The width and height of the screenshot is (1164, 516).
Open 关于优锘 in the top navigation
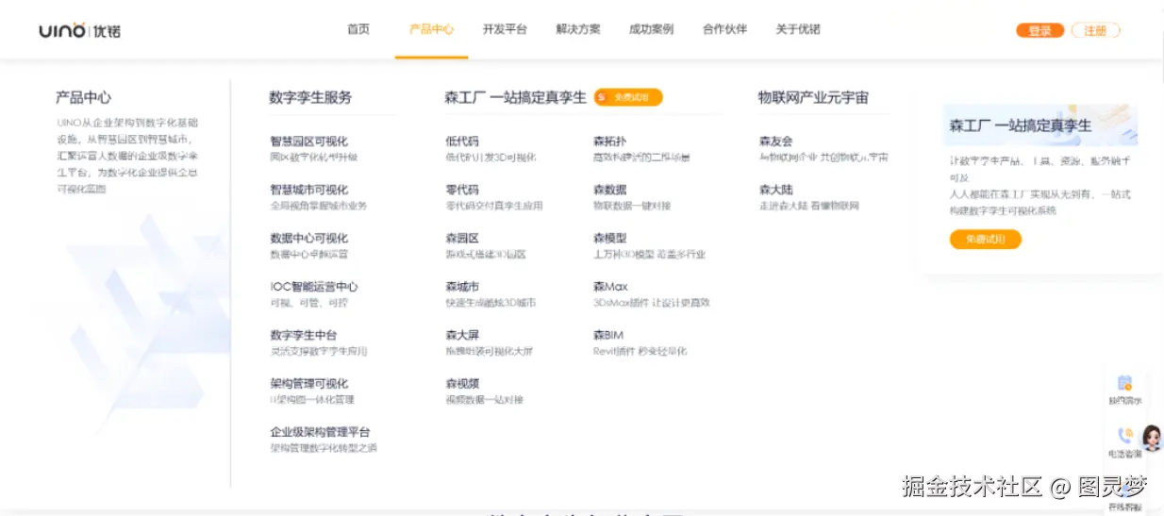click(798, 29)
